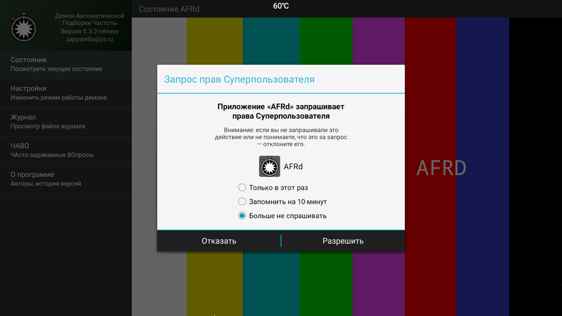Click the AFRd stopwatch logo in sidebar
562x316 pixels.
coord(23,28)
